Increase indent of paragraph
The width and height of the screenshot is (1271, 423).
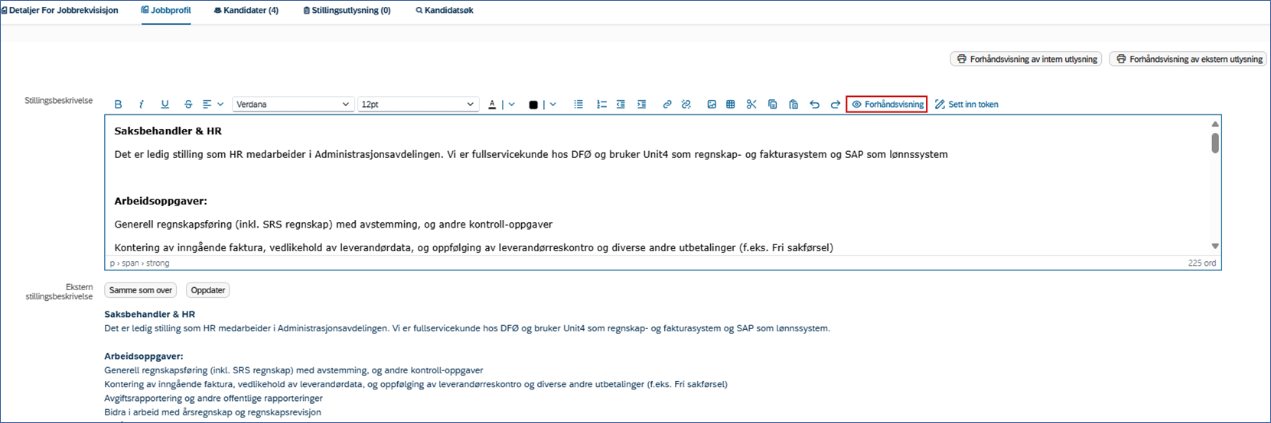[642, 105]
